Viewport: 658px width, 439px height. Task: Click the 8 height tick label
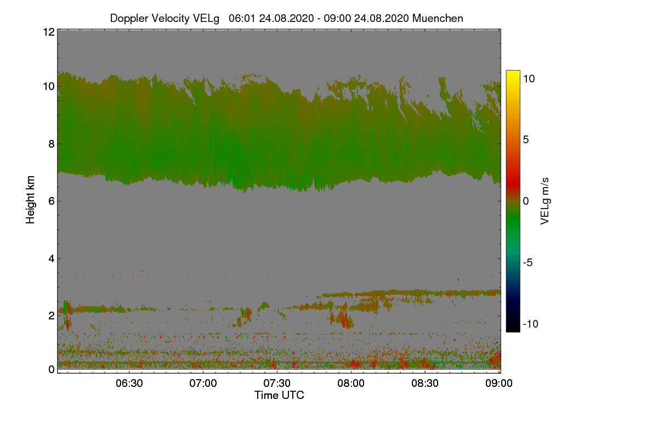click(51, 144)
